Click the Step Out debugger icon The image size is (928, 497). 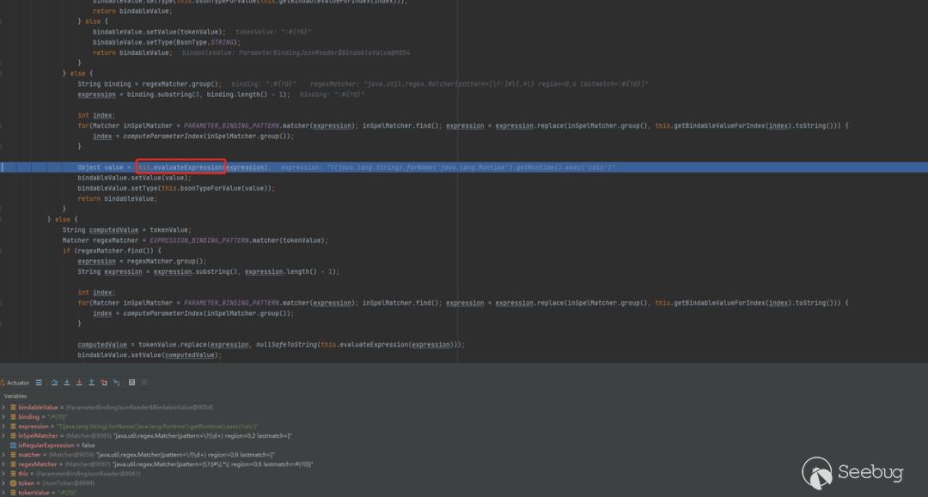(91, 383)
